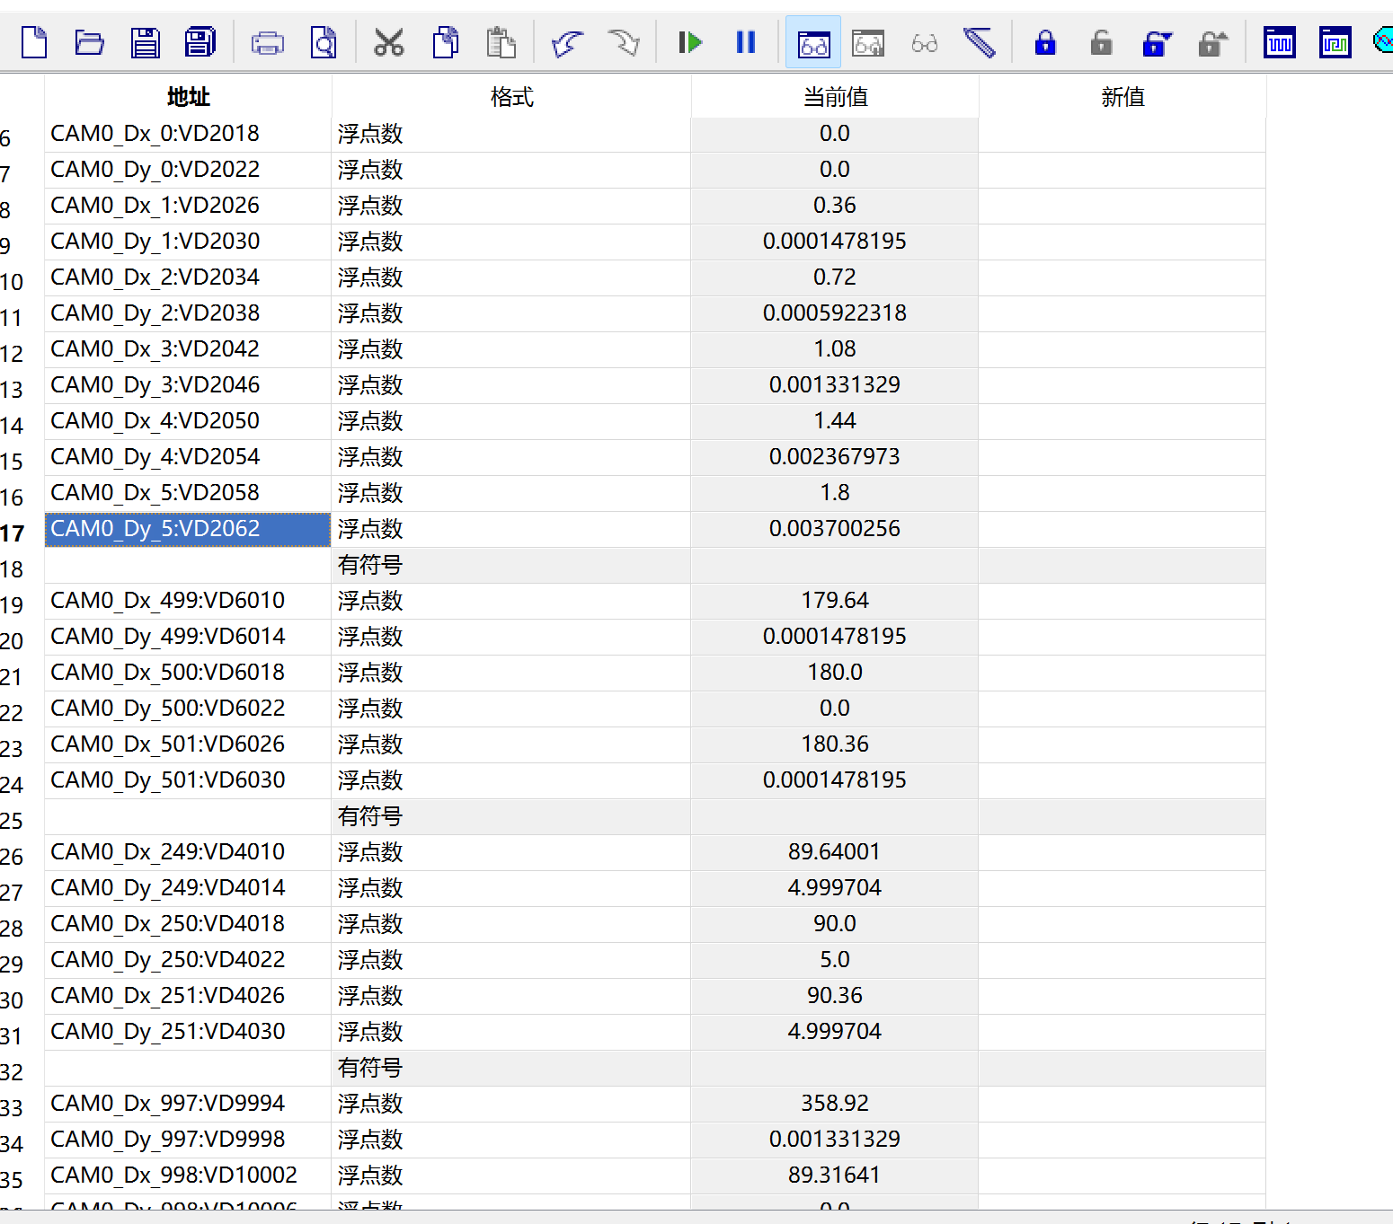The height and width of the screenshot is (1224, 1393).
Task: Click the grey open lock with up arrow
Action: click(x=1213, y=42)
